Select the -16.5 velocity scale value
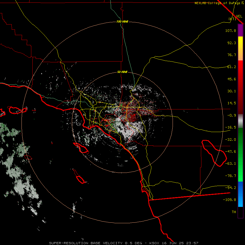 coord(231,127)
